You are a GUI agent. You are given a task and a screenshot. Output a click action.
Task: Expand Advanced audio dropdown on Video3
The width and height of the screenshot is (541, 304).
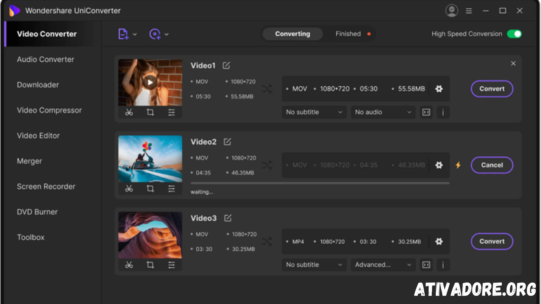click(x=382, y=265)
